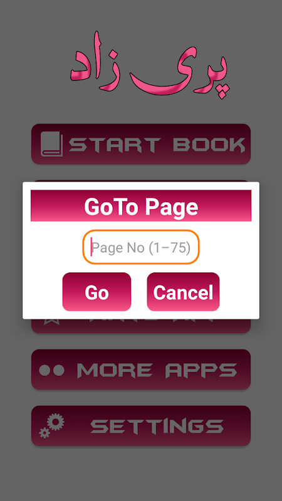Click the GoTo Page title bar

(141, 205)
